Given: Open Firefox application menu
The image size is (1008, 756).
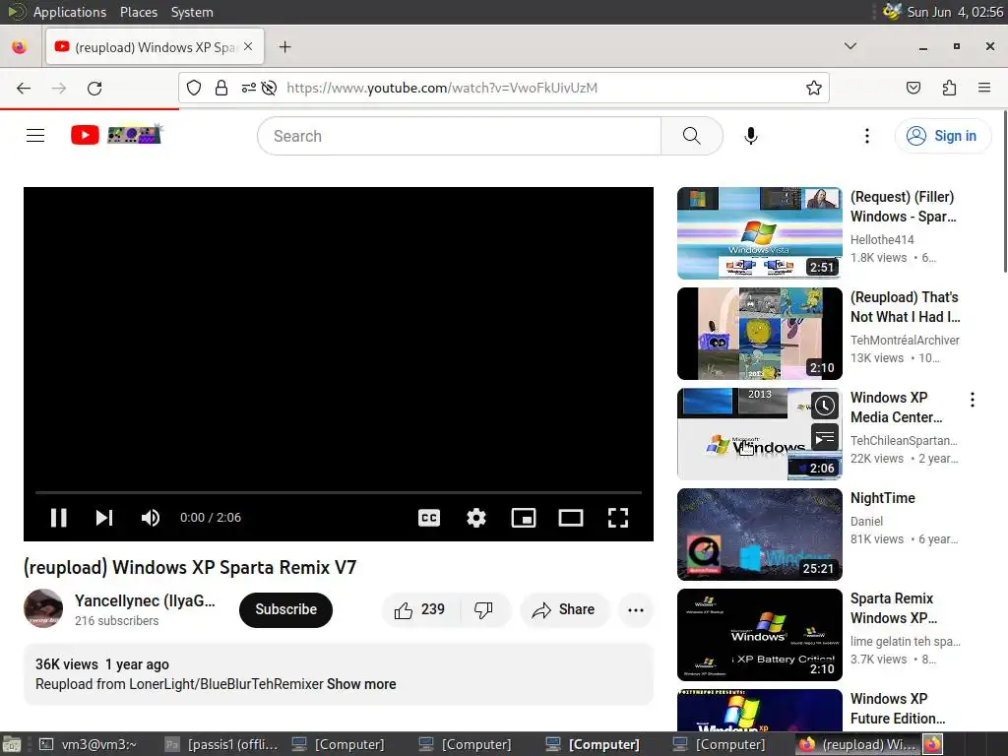Looking at the screenshot, I should 984,88.
